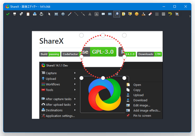Click the upload image toolbar icon
The width and height of the screenshot is (195, 136).
click(35, 14)
